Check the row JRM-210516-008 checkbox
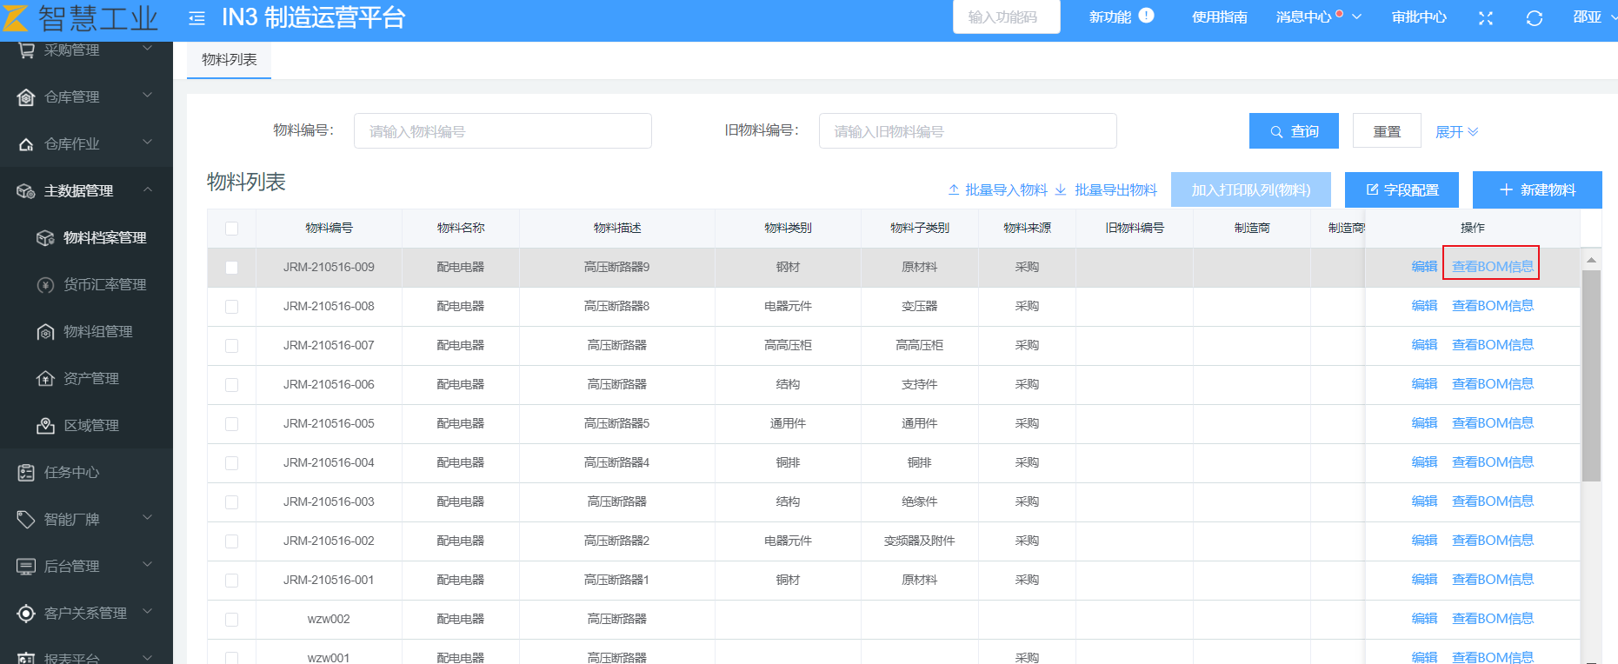This screenshot has height=664, width=1618. (x=231, y=307)
